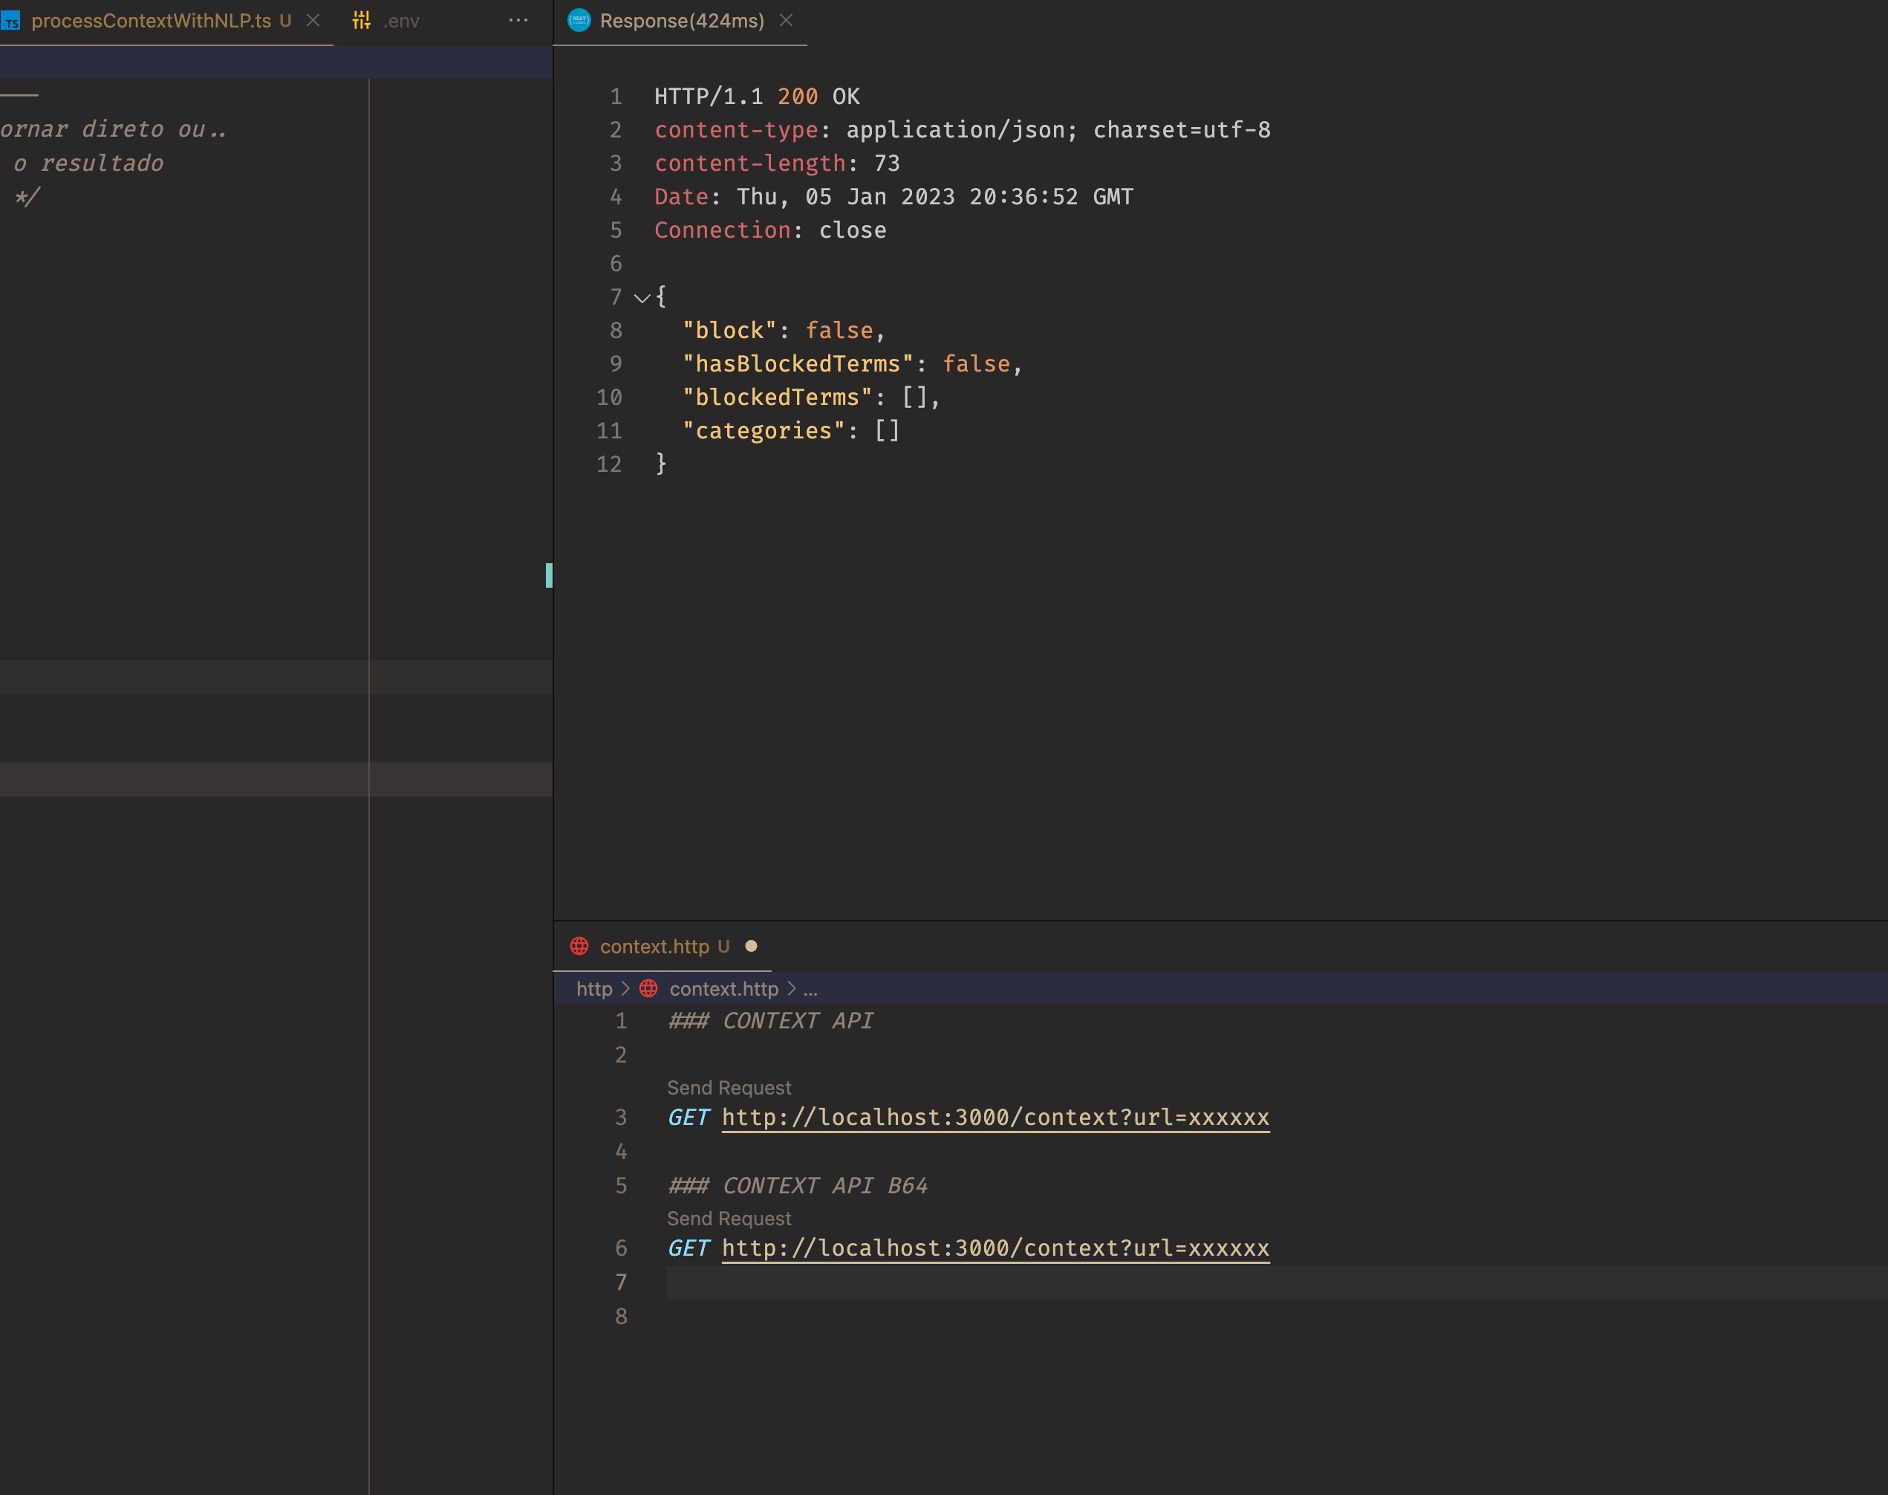
Task: Place cursor on empty line 7
Action: pyautogui.click(x=1277, y=1282)
